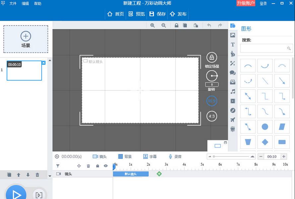The width and height of the screenshot is (295, 199).
Task: Click the 升级账户 upgrade account button
Action: (246, 3)
